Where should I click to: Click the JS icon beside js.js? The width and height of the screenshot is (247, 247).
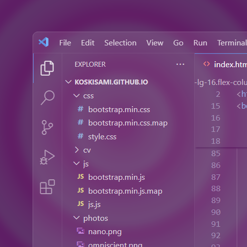[81, 204]
